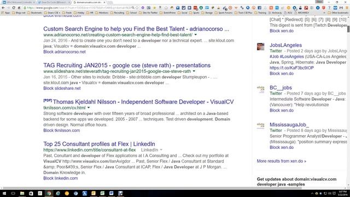Click Block adrianocorso.net link
This screenshot has width=350, height=197.
pyautogui.click(x=65, y=52)
